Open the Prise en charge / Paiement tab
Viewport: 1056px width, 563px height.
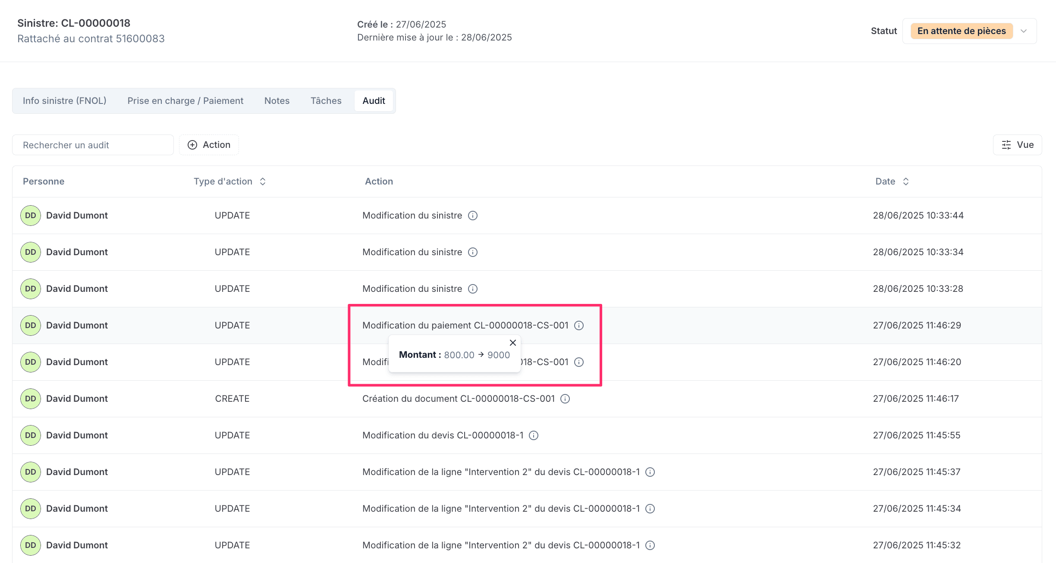[185, 101]
